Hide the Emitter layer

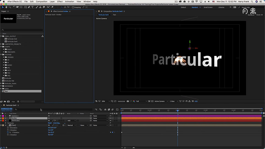coord(111,118)
